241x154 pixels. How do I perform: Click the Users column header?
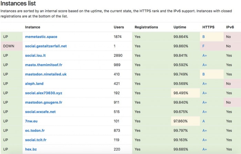pos(119,27)
